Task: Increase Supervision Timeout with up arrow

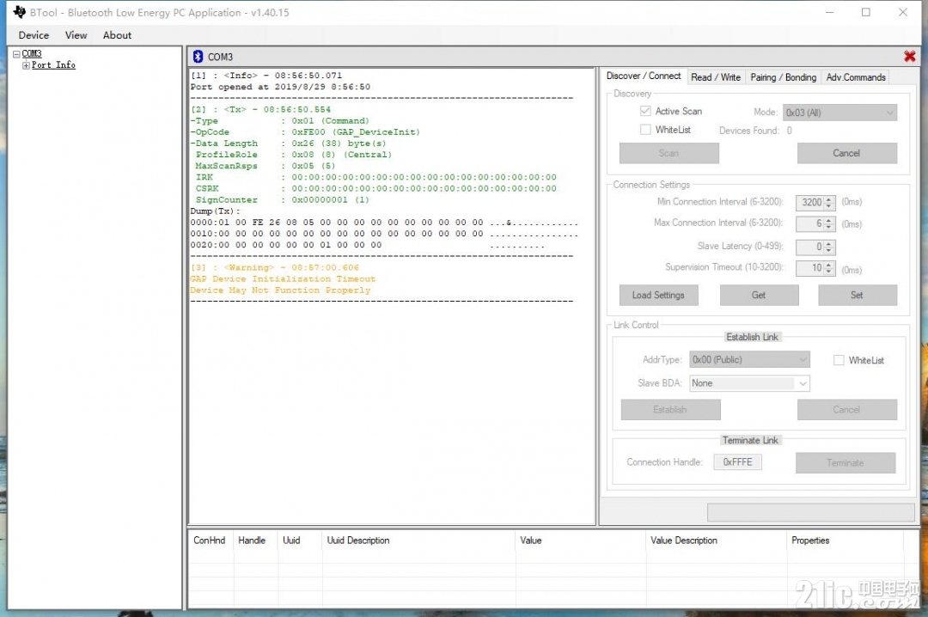Action: pos(828,265)
